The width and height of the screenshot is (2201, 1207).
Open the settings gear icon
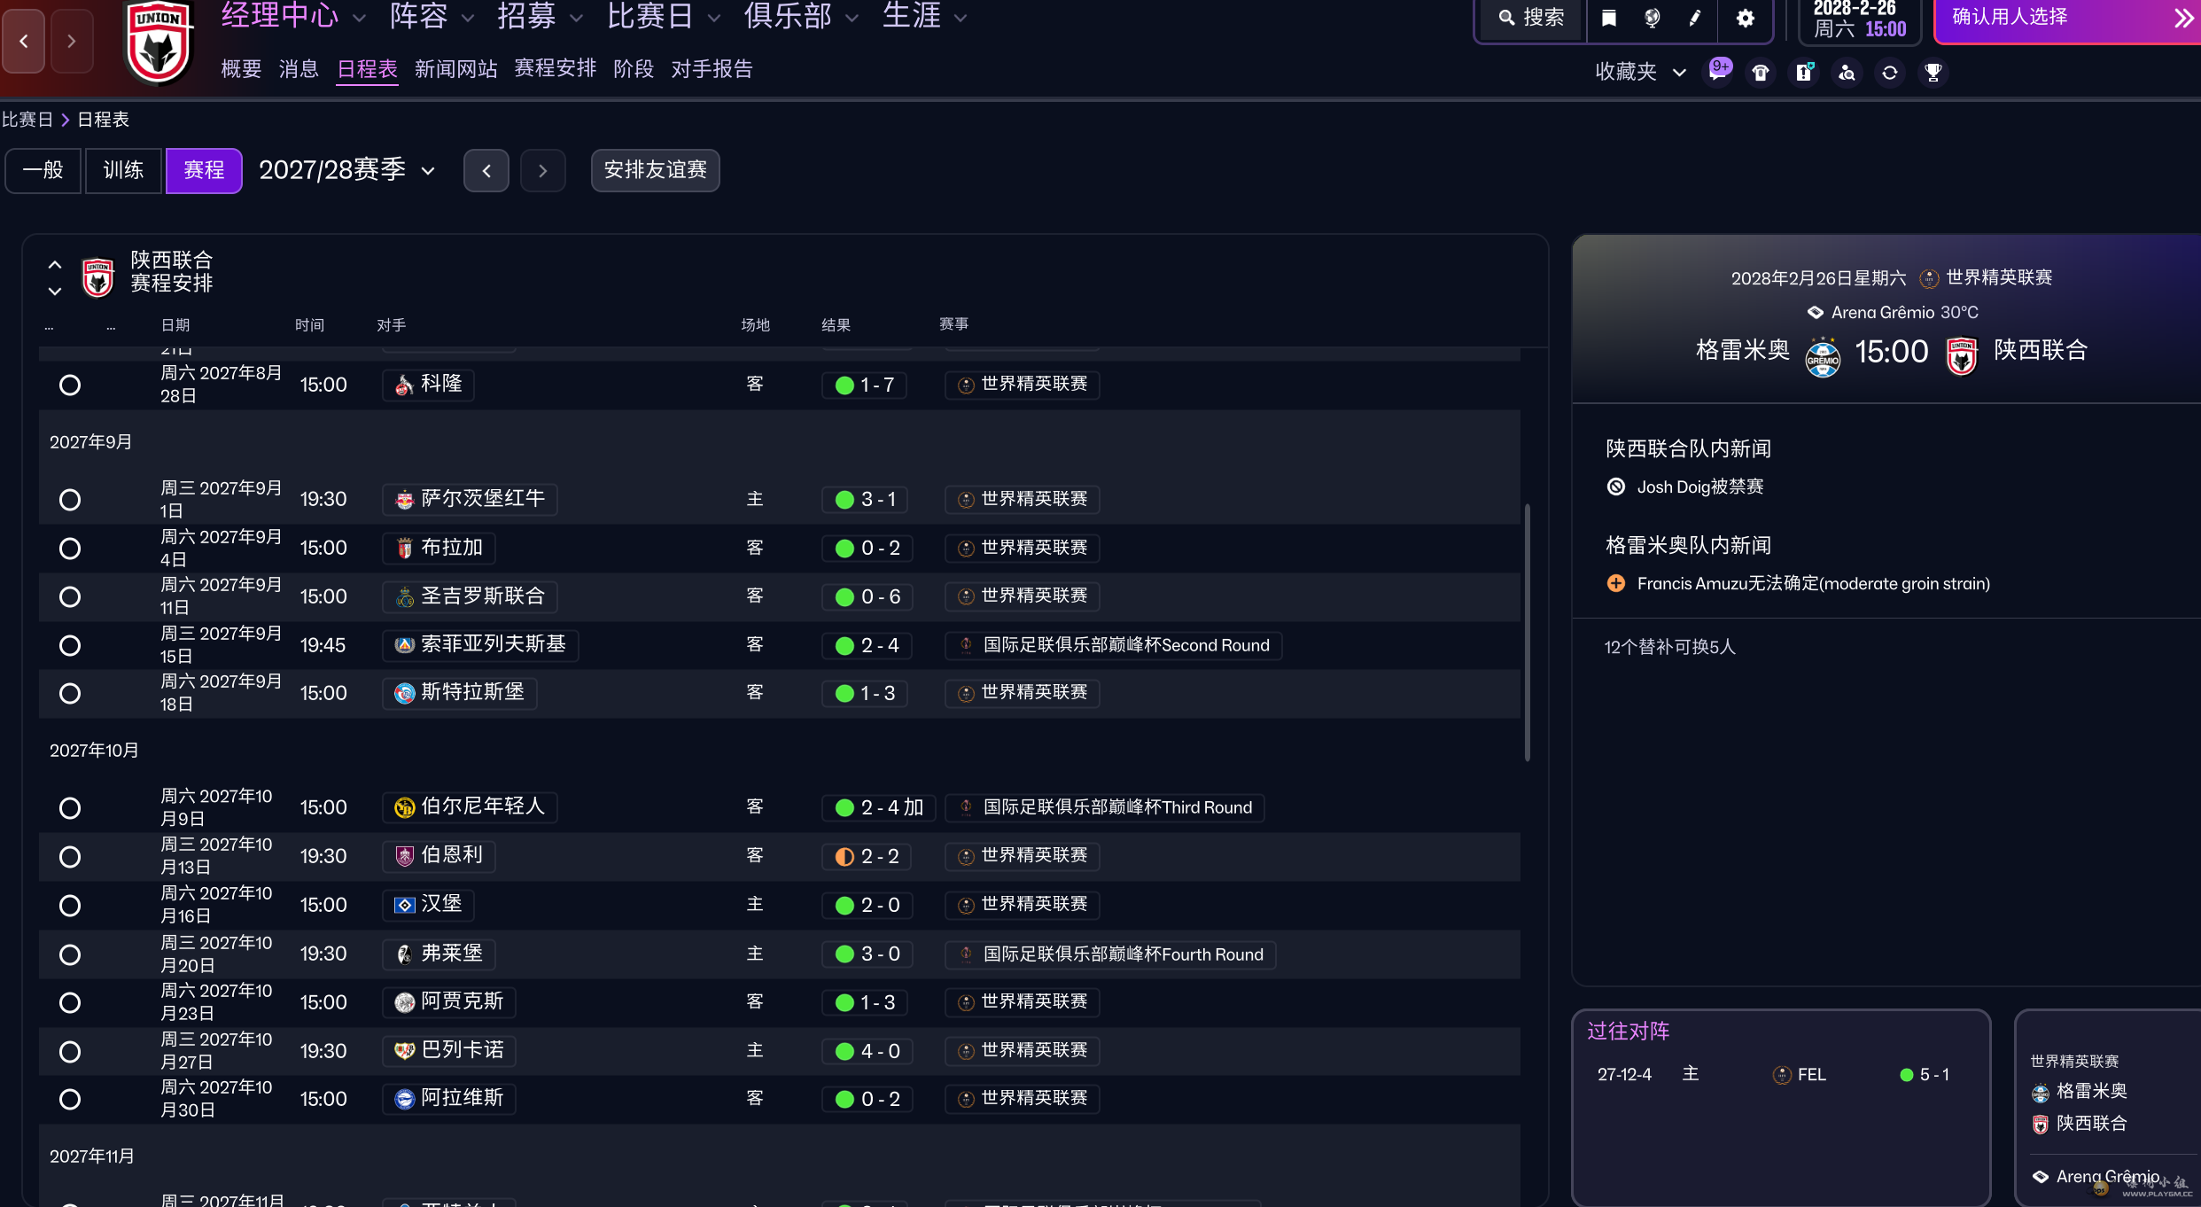[1745, 18]
